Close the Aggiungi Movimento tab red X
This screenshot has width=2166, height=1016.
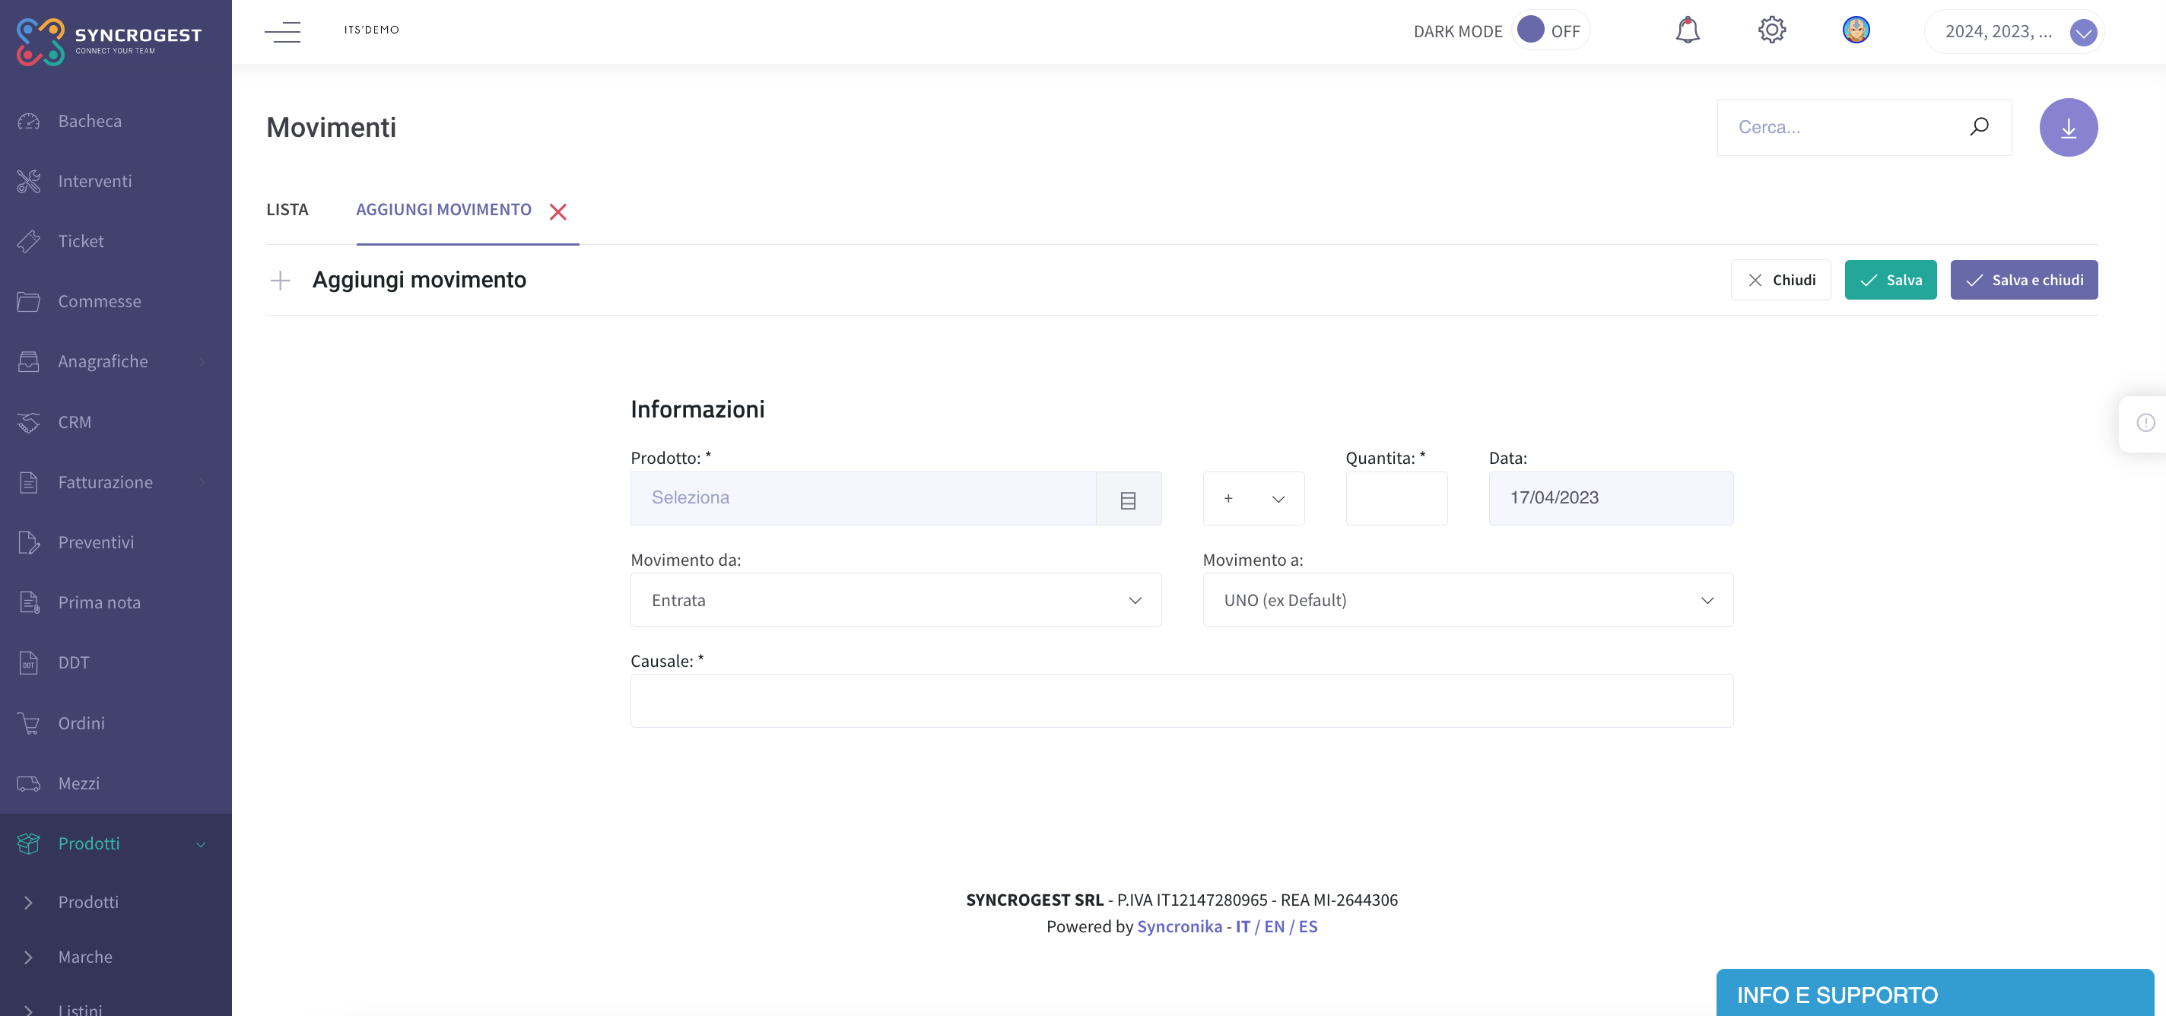(557, 212)
